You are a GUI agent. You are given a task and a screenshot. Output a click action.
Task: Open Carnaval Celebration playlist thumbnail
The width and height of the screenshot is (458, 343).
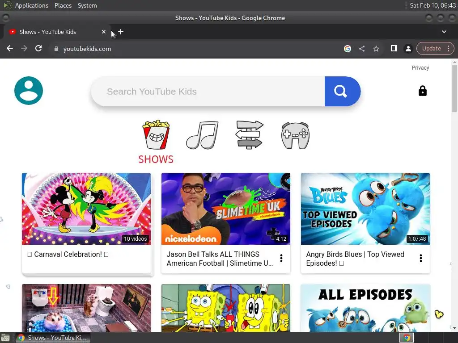pos(86,209)
